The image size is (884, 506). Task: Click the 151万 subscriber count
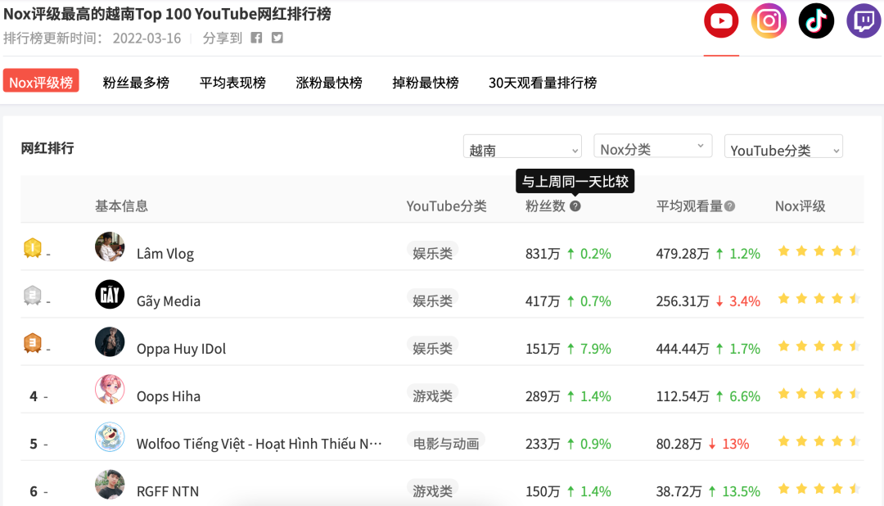[543, 349]
